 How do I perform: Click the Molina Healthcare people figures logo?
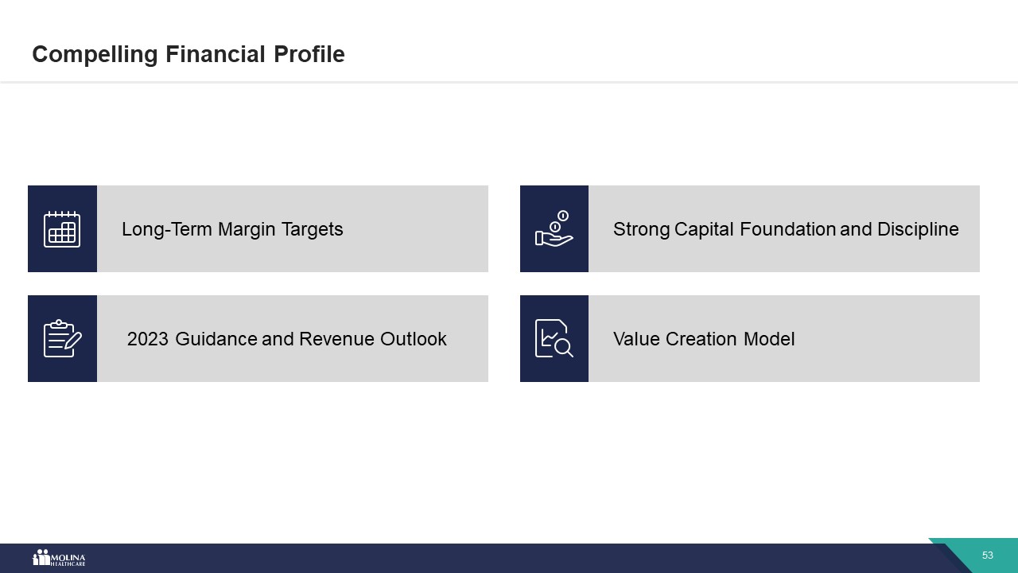41,557
